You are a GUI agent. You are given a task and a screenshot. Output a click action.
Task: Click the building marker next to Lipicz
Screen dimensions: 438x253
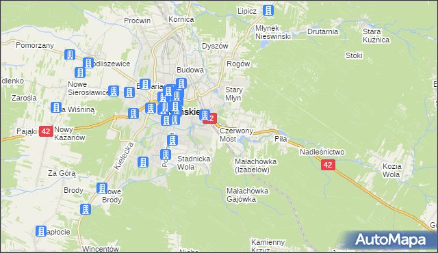tap(268, 11)
